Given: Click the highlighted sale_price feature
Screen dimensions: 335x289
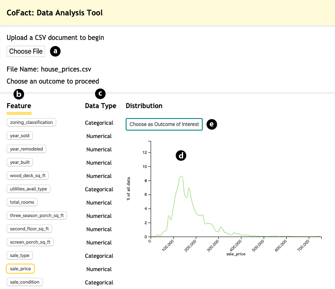Looking at the screenshot, I should (20, 269).
